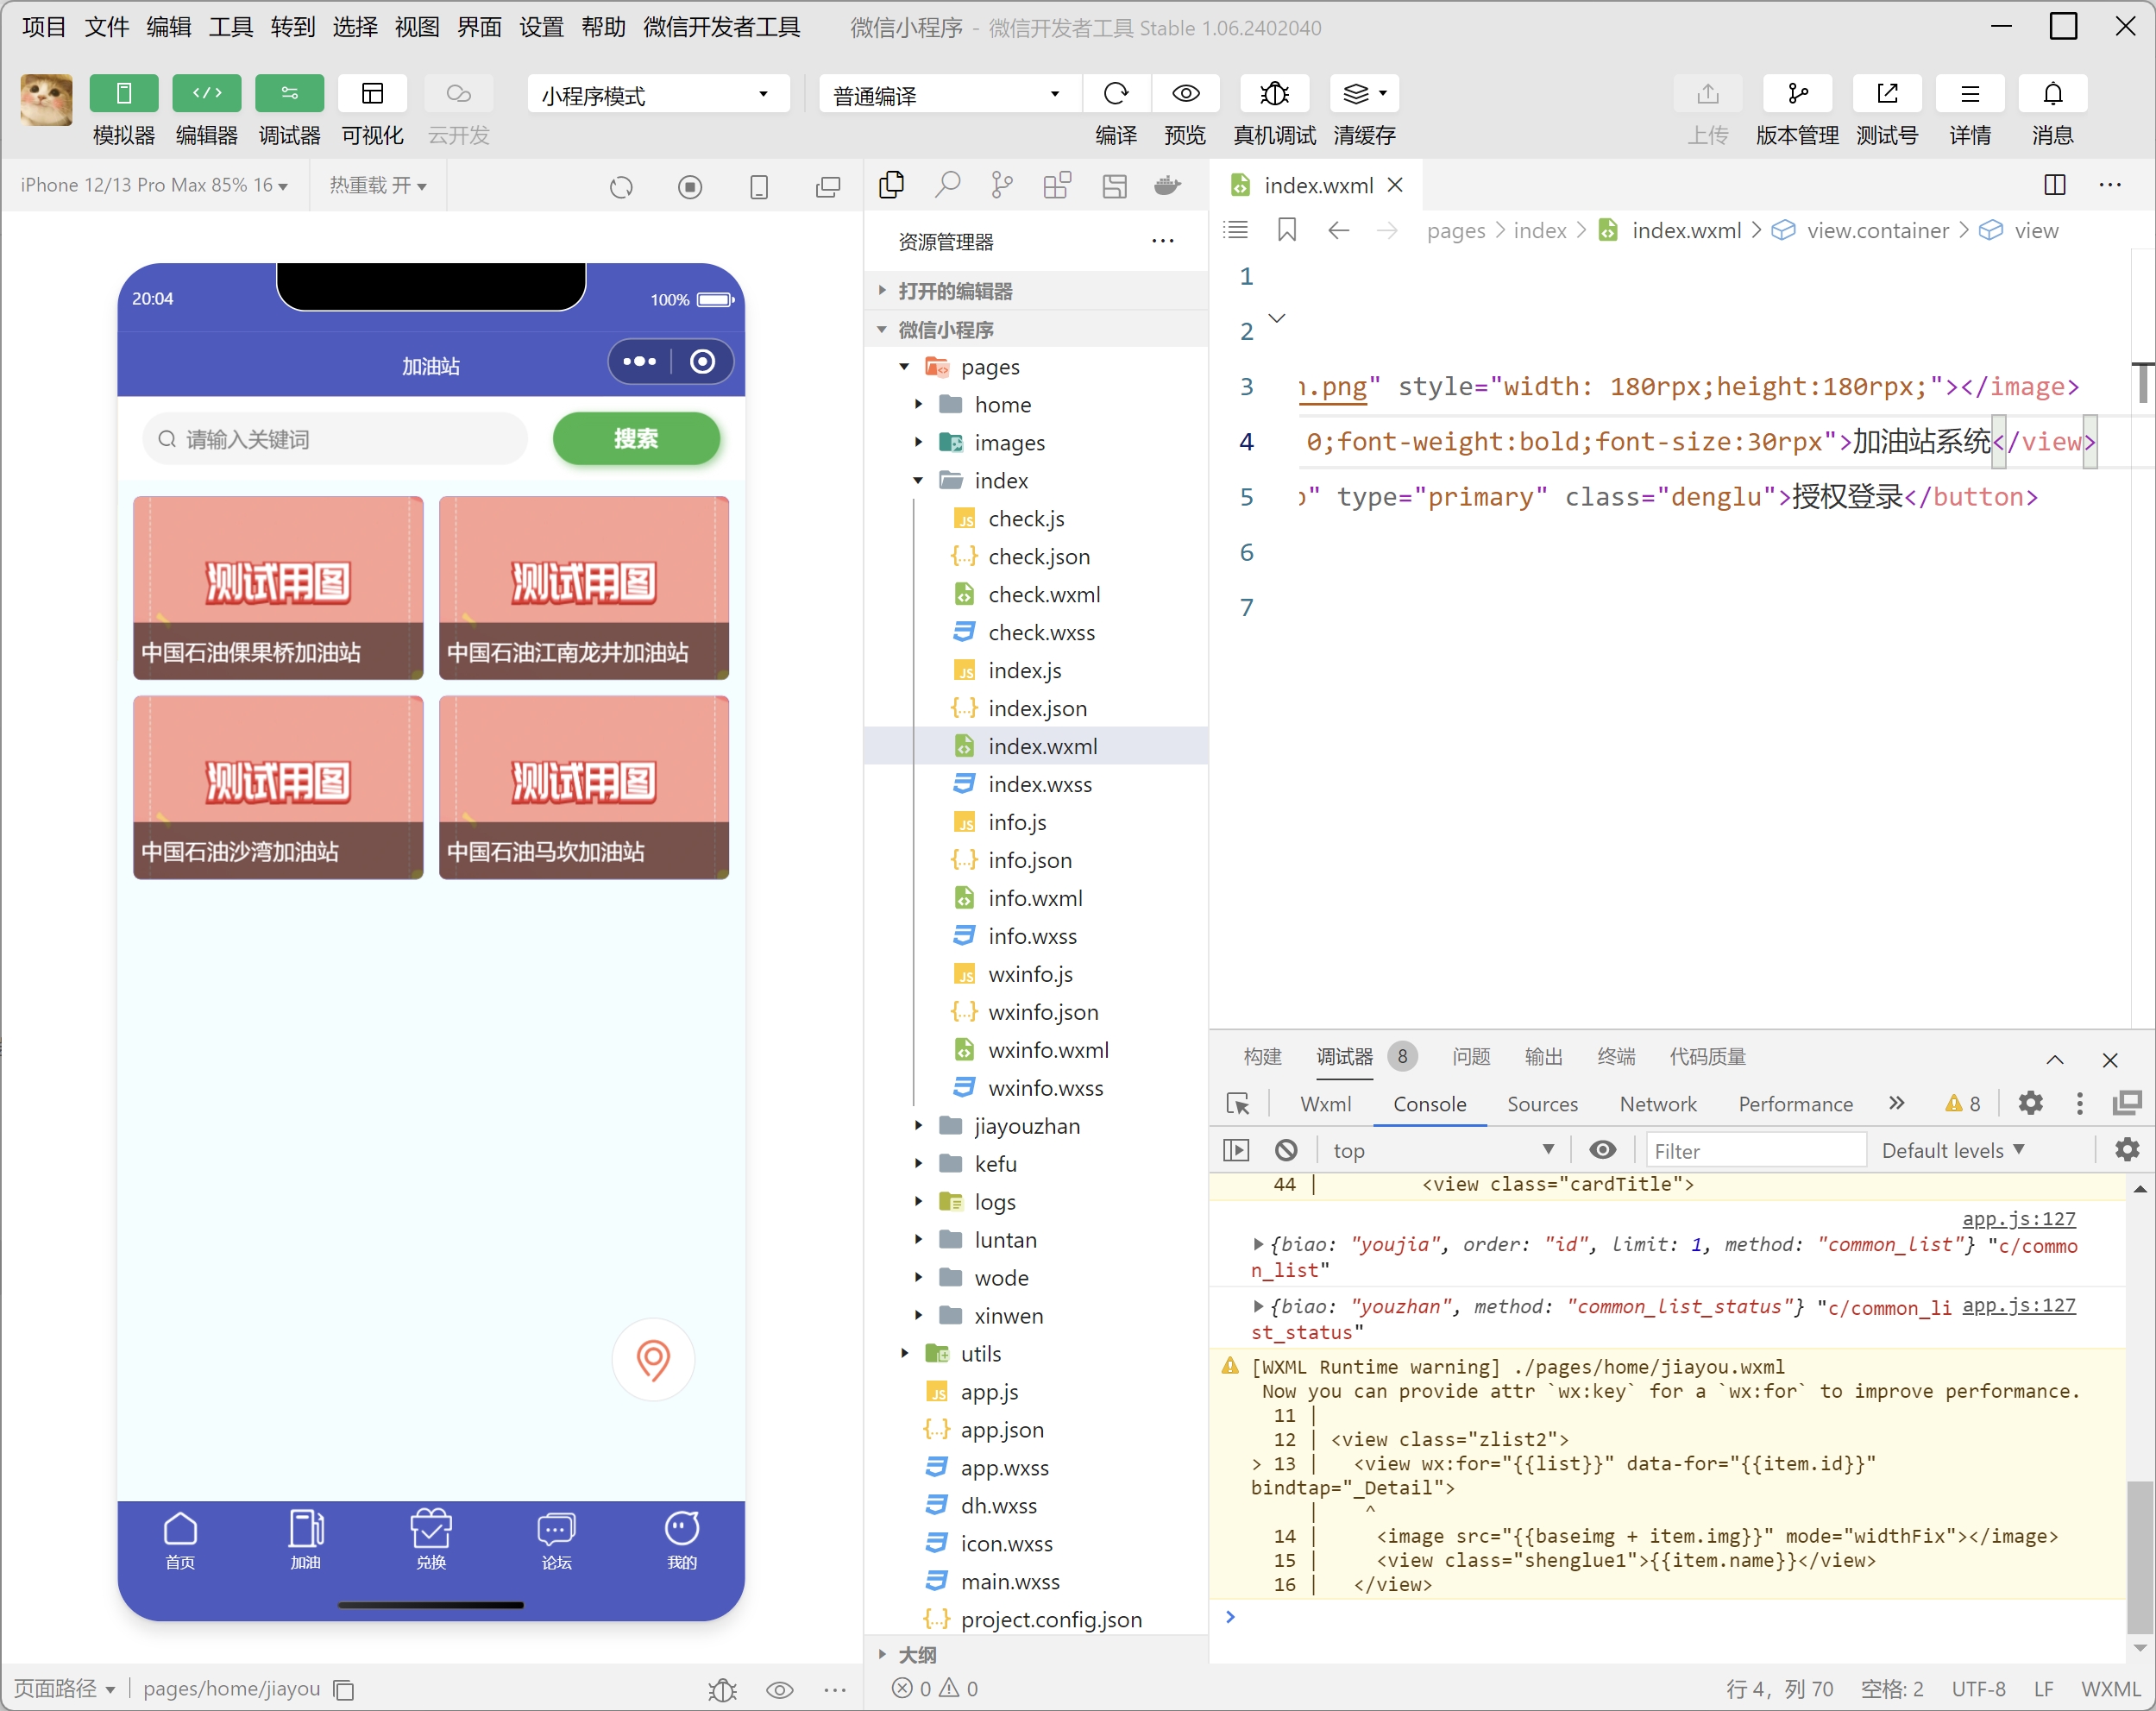Open the search icon in editor sidebar

[x=947, y=185]
